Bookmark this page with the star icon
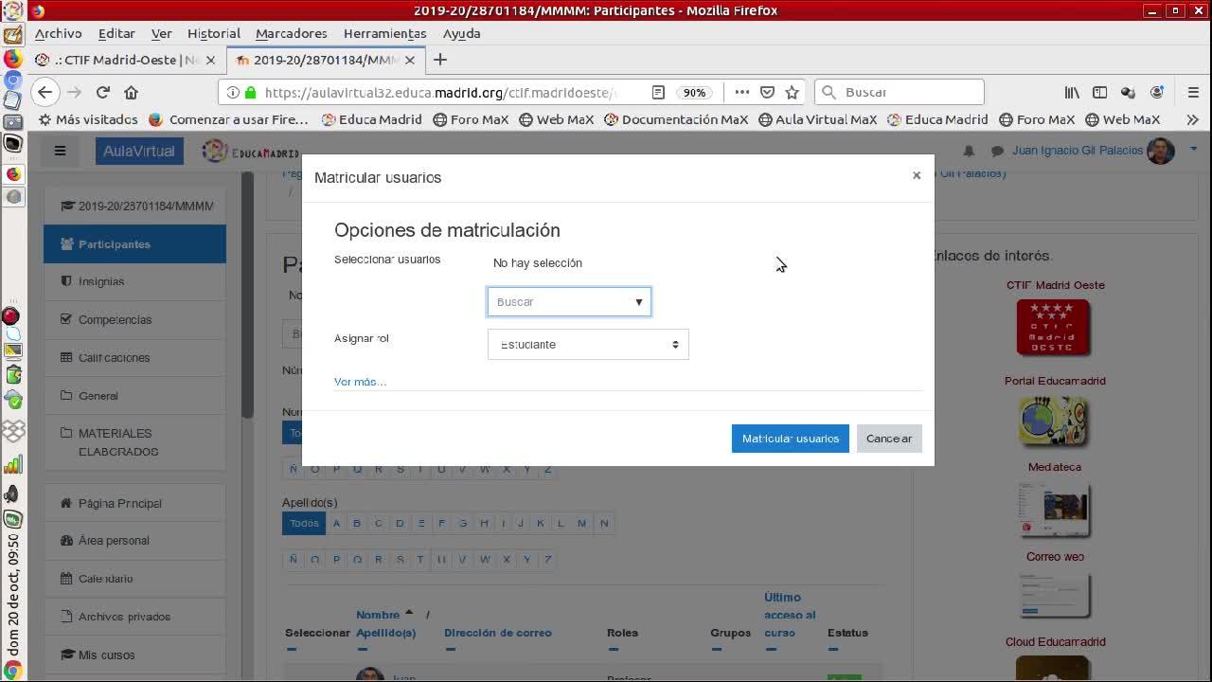 pyautogui.click(x=793, y=92)
